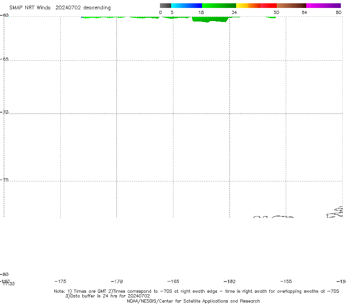Click the latitude label -70
Image resolution: width=346 pixels, height=304 pixels.
pos(4,112)
